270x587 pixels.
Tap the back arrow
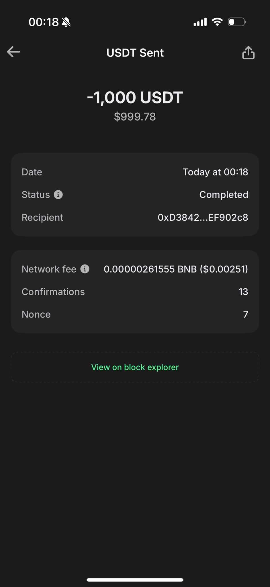click(x=13, y=52)
